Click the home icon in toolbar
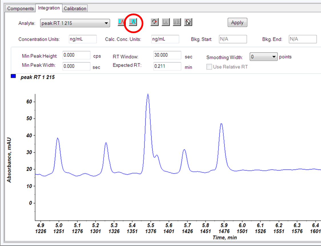 (x=188, y=22)
